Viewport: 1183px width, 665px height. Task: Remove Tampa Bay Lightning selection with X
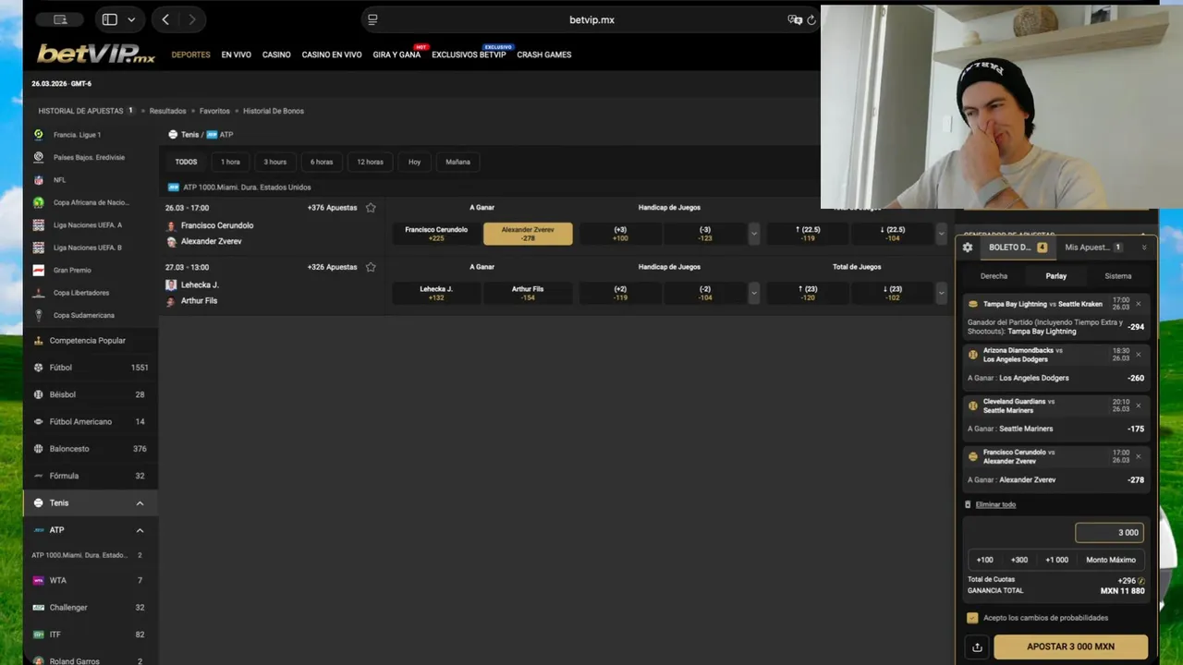pos(1138,304)
